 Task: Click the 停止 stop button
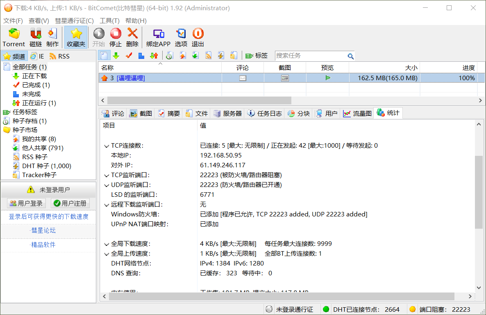(116, 38)
